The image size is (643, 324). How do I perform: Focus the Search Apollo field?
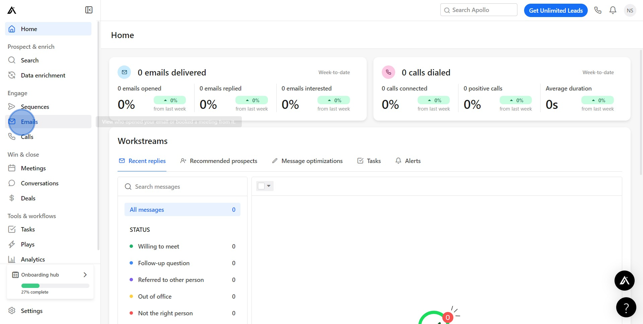(479, 10)
